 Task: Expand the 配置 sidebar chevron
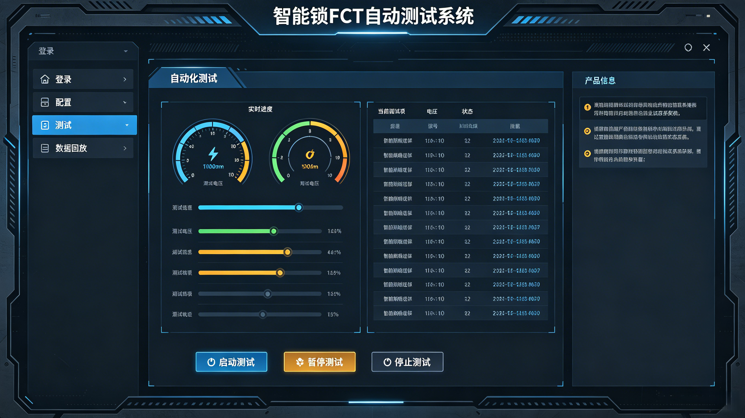coord(125,102)
